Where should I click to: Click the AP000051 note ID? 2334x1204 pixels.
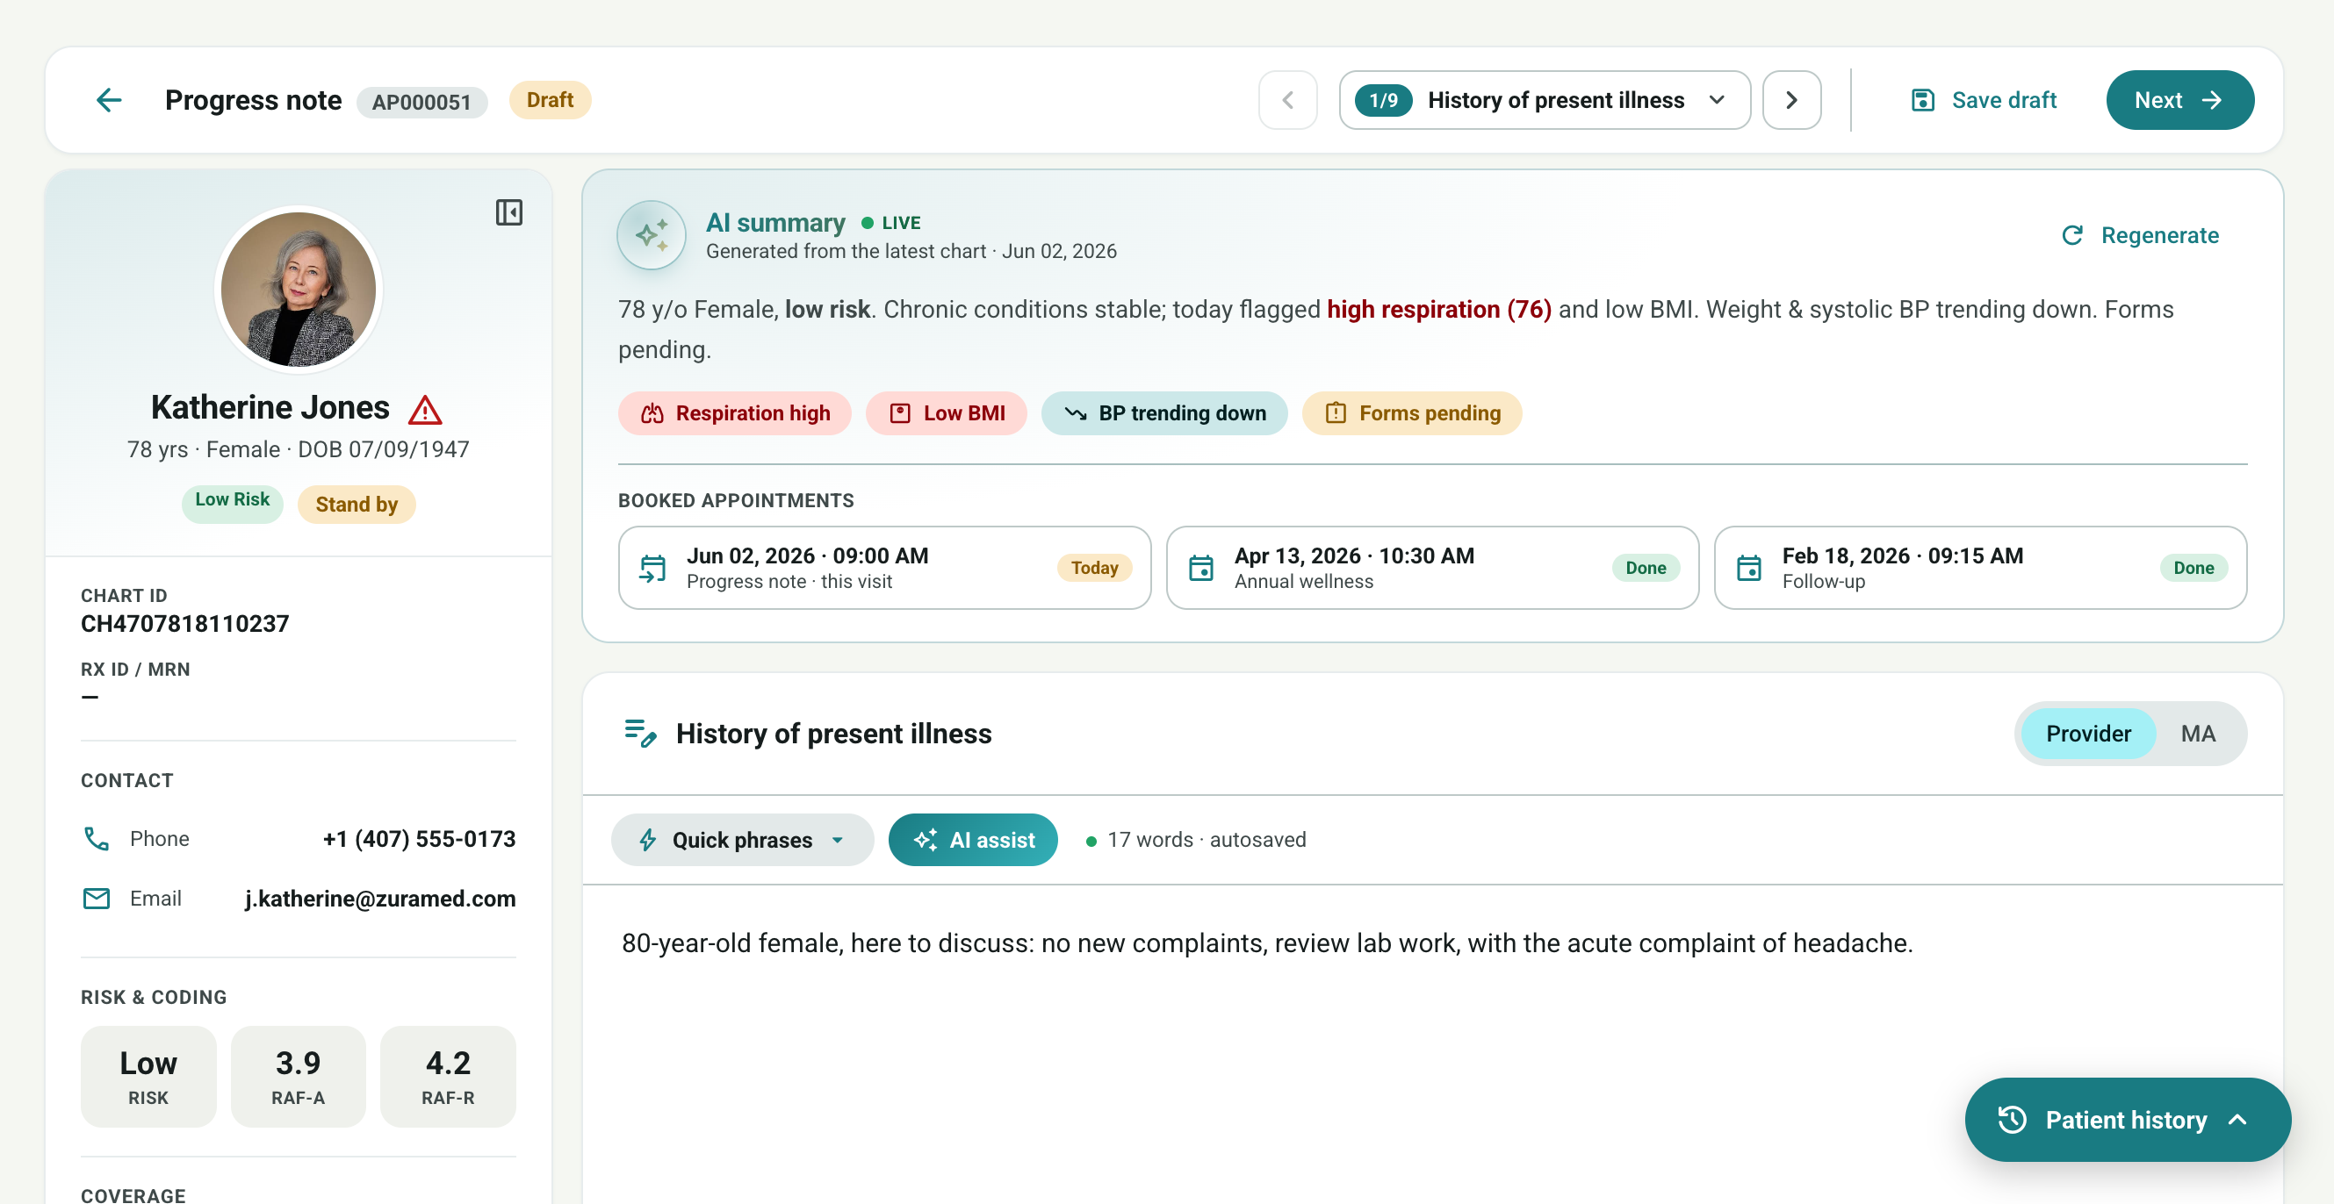click(x=421, y=102)
